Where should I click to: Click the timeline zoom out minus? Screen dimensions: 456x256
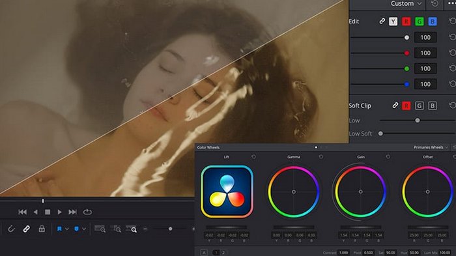(145, 229)
